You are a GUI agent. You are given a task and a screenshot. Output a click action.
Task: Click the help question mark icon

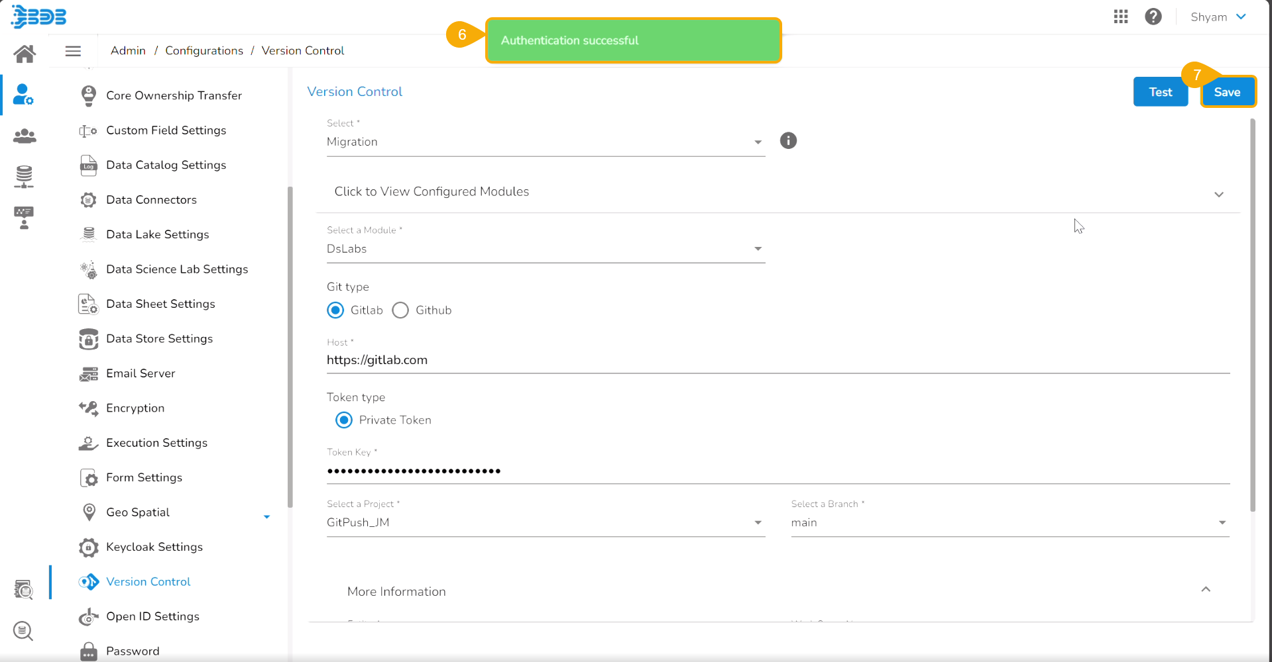tap(1153, 17)
